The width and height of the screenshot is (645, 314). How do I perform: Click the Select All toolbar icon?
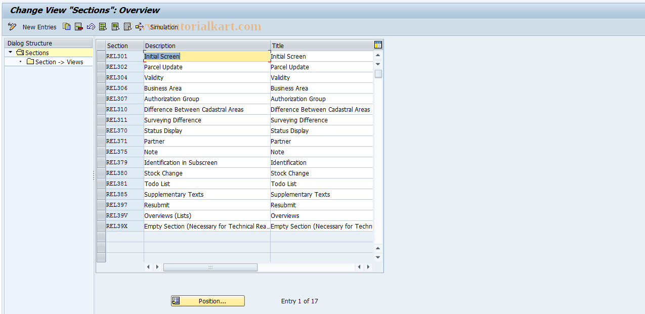click(103, 27)
